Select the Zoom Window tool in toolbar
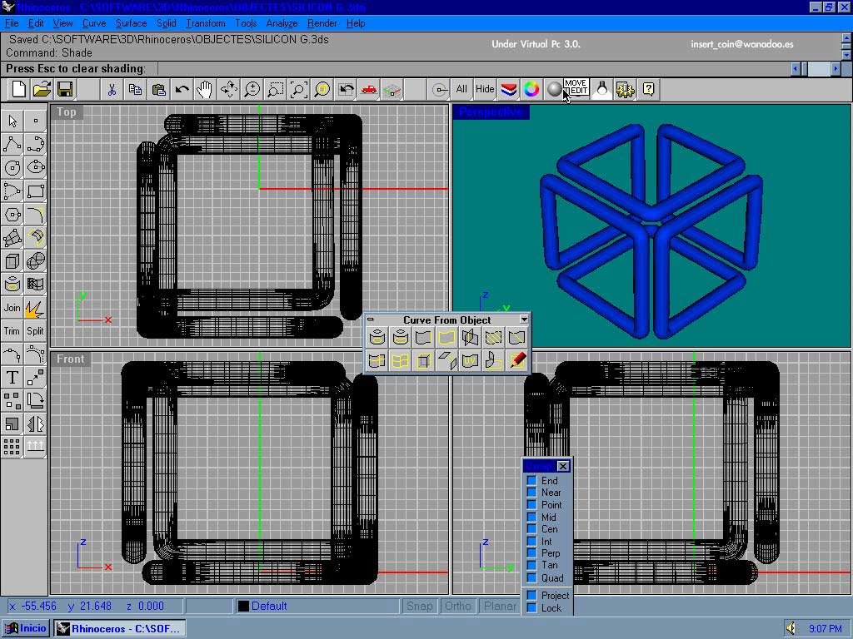The image size is (853, 639). pos(275,89)
